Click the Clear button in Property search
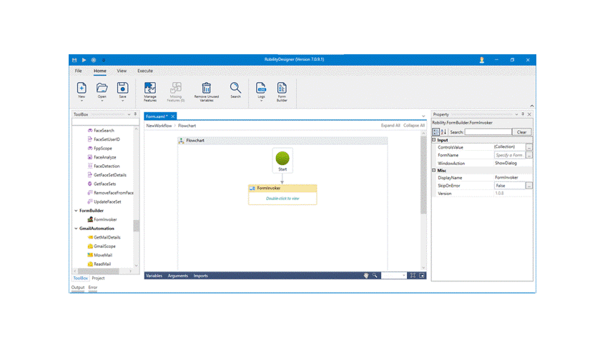The width and height of the screenshot is (610, 343). pyautogui.click(x=522, y=132)
